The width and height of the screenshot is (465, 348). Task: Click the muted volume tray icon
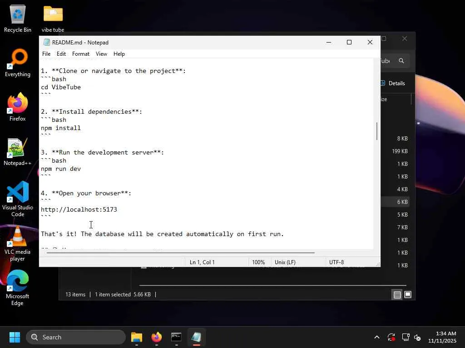point(417,337)
